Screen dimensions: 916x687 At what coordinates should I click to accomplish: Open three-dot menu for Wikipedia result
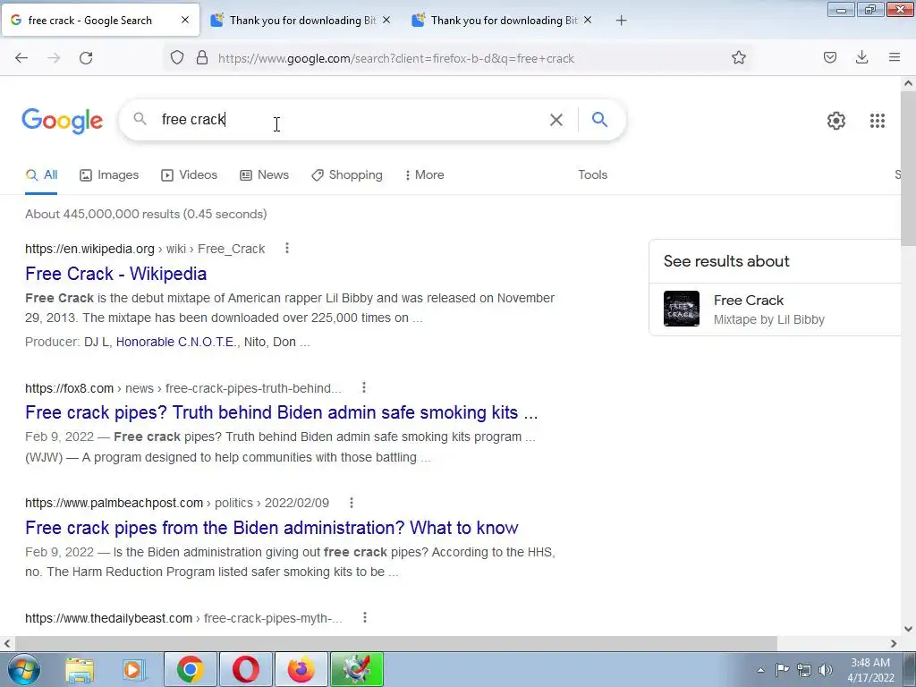coord(287,249)
